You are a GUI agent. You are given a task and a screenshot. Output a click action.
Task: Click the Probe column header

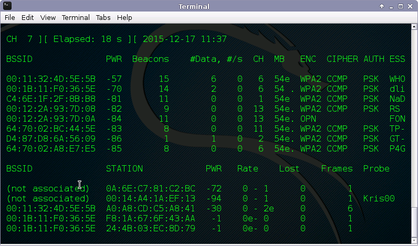coord(376,168)
